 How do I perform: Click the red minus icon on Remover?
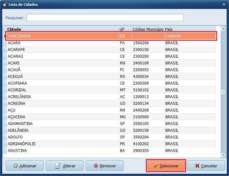click(96, 166)
